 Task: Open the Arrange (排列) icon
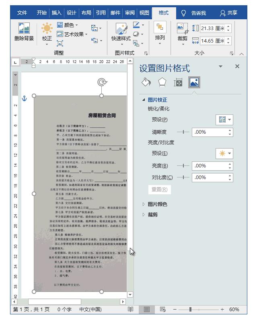(160, 27)
